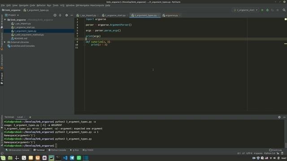Toggle DB Browser side tool window button
This screenshot has height=161, width=287.
pos(2,21)
